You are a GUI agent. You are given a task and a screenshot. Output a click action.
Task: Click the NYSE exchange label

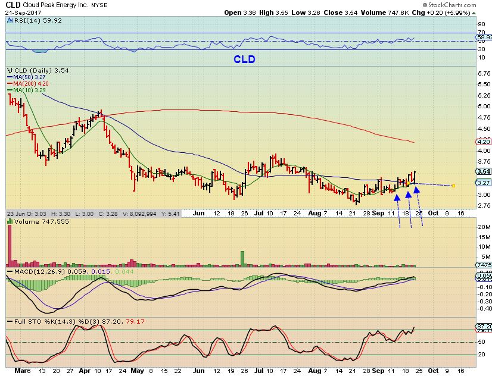pos(99,5)
